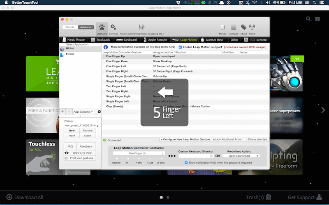Toggle the fn modifier checkbox
The height and width of the screenshot is (205, 329).
[128, 159]
